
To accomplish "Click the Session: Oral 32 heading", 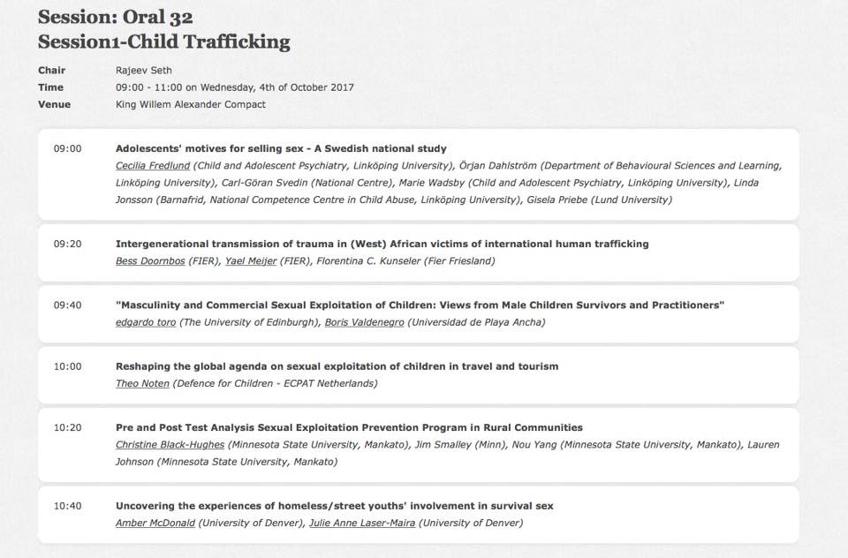I will point(115,17).
